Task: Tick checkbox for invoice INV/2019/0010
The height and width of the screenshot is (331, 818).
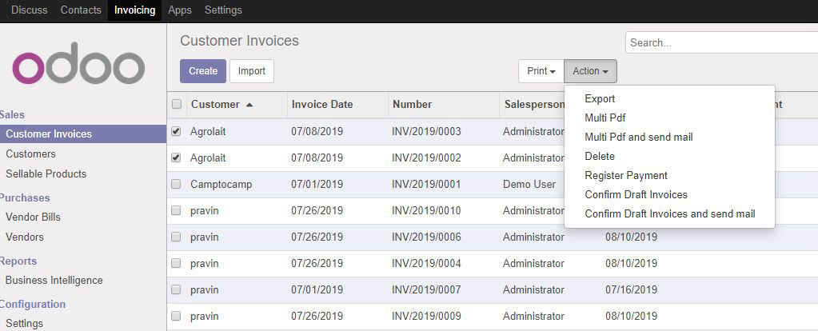Action: 177,210
